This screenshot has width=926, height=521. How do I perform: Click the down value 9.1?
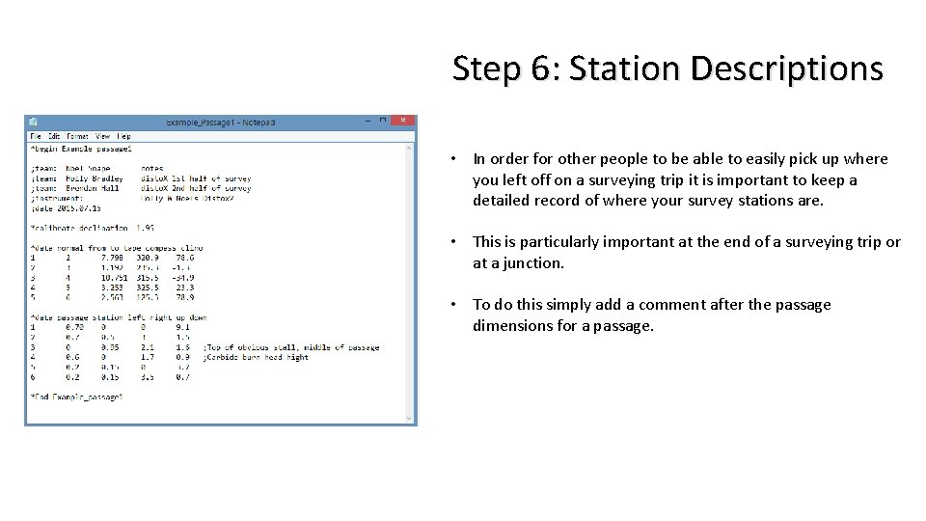coord(183,327)
